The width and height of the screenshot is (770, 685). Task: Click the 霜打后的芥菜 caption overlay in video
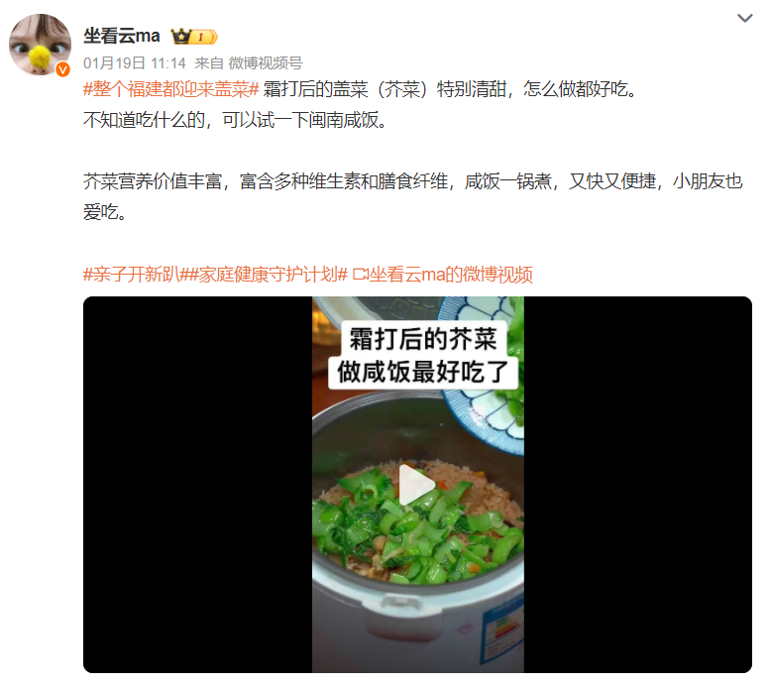tap(423, 339)
